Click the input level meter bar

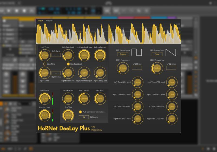pyautogui.click(x=53, y=99)
